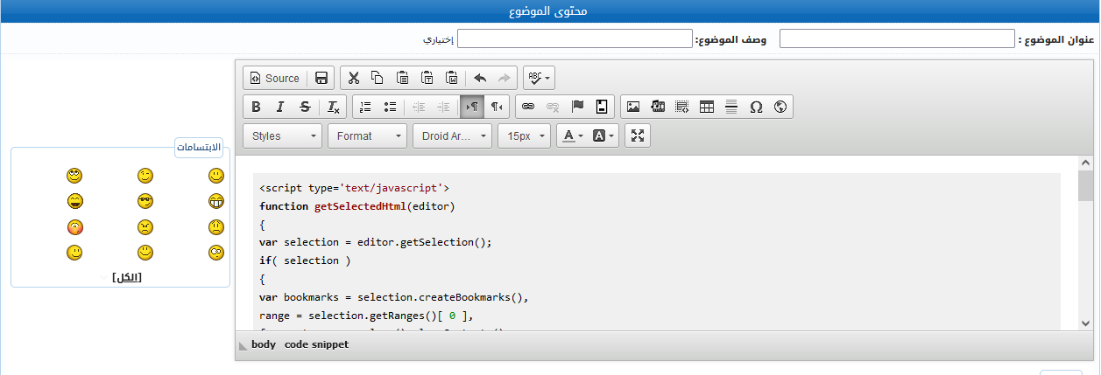Insert an image via the picture icon
The width and height of the screenshot is (1101, 375).
633,107
